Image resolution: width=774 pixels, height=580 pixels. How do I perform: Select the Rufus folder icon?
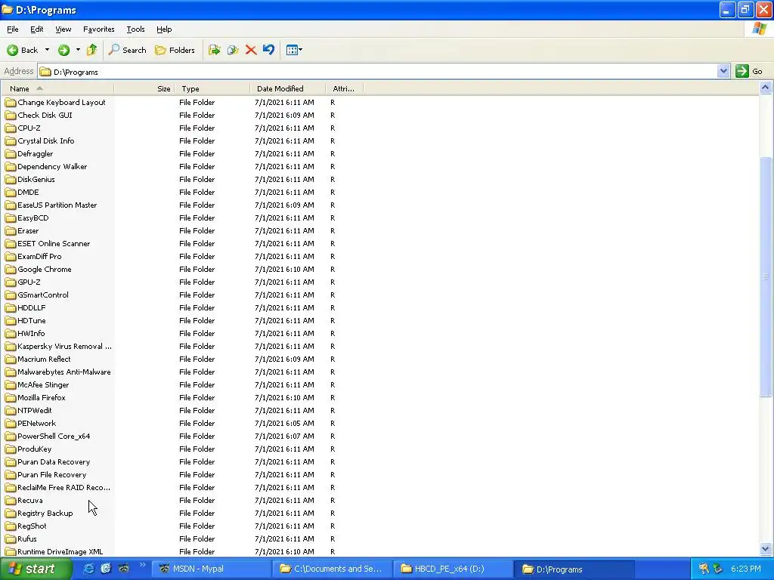click(11, 538)
